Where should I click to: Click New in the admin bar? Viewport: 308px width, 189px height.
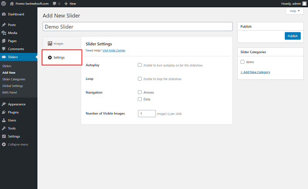73,3
